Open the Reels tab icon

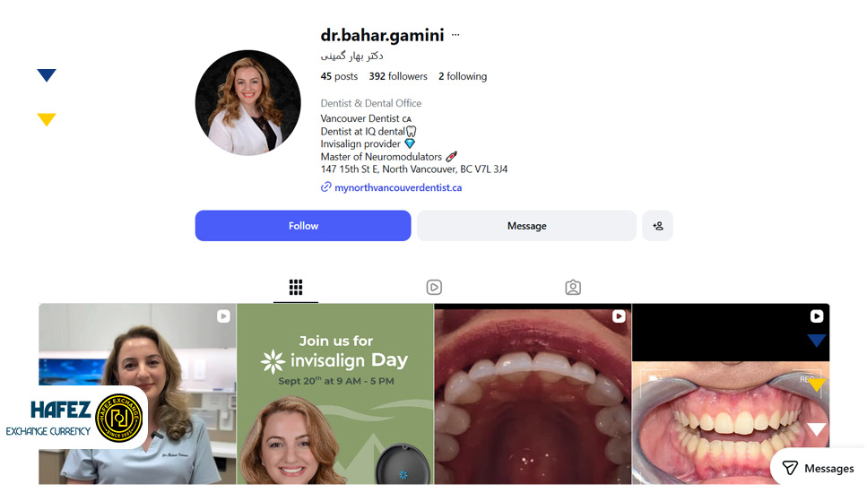[x=434, y=287]
